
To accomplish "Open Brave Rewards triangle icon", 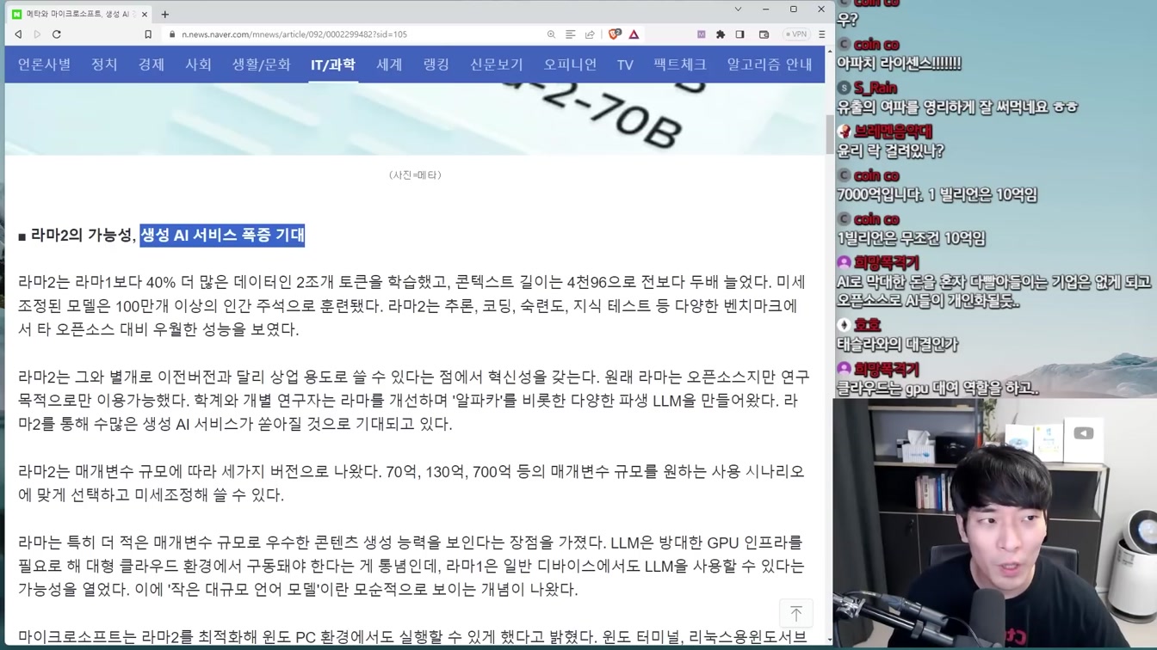I will pyautogui.click(x=634, y=34).
